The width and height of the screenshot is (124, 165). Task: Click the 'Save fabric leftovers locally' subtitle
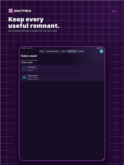coord(33,31)
